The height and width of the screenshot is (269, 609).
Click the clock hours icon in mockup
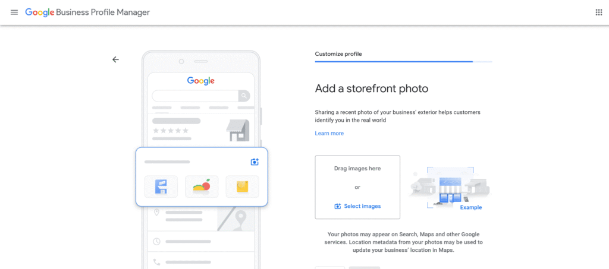click(156, 242)
